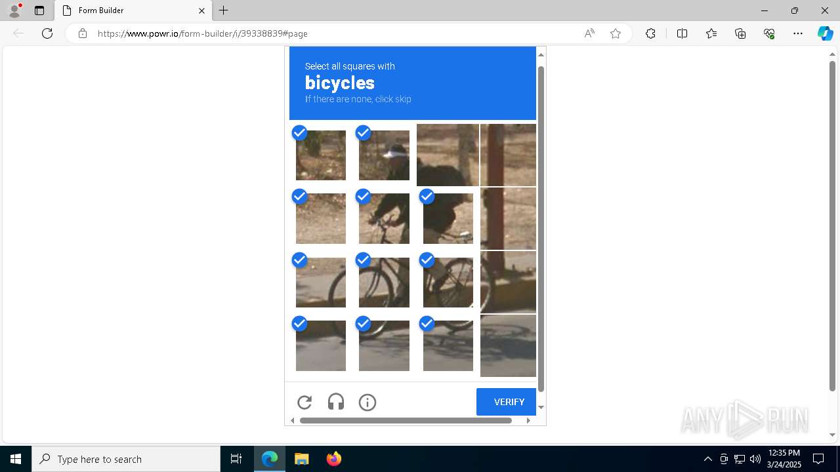Click the captcha frame vertical scrollbar thumb

point(541,228)
